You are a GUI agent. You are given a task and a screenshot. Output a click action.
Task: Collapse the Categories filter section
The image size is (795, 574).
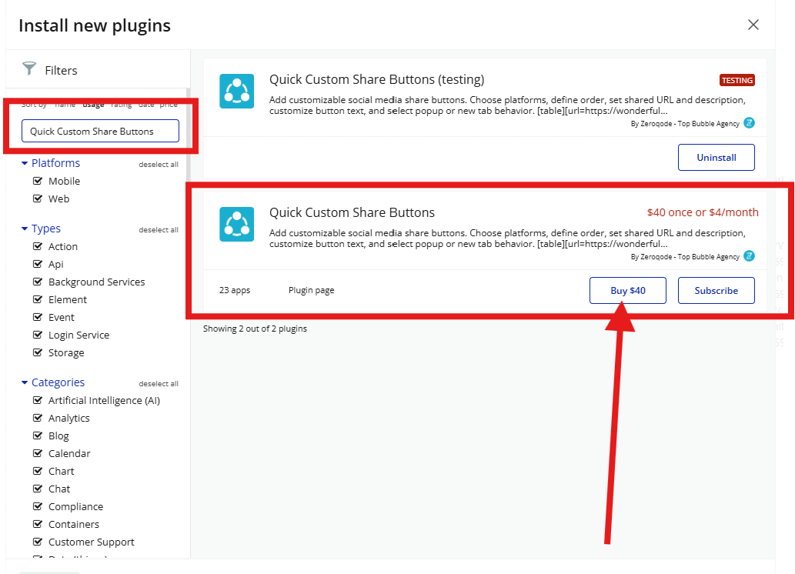[53, 382]
